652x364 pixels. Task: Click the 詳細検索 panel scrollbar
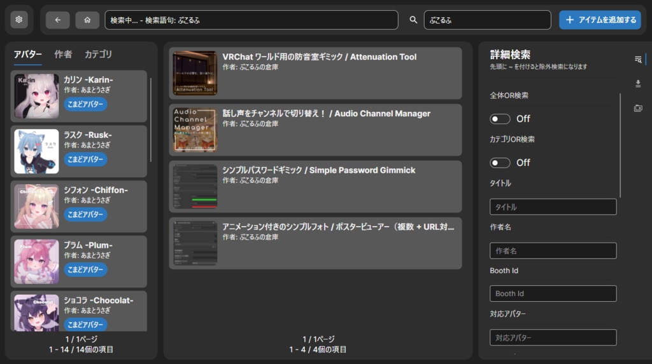(x=620, y=145)
